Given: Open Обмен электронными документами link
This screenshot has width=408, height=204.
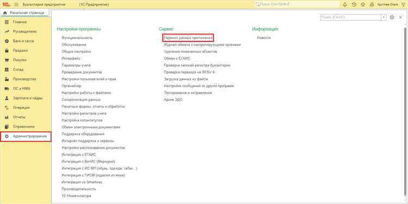Looking at the screenshot, I should coord(91,127).
